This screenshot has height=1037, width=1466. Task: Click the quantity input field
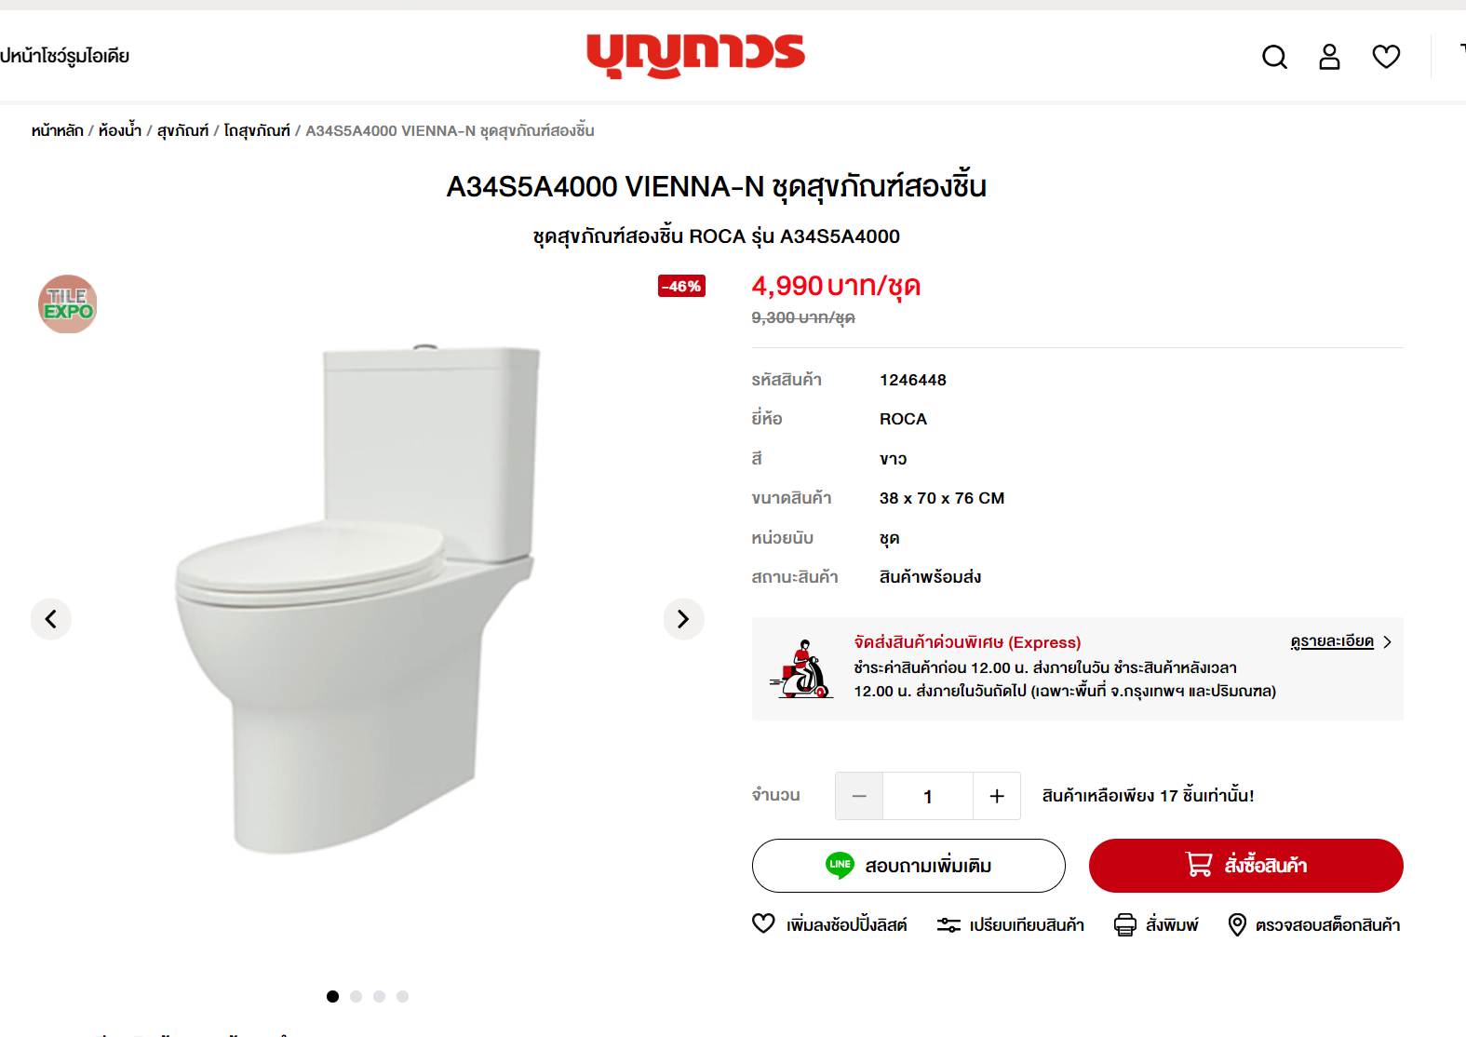[928, 796]
